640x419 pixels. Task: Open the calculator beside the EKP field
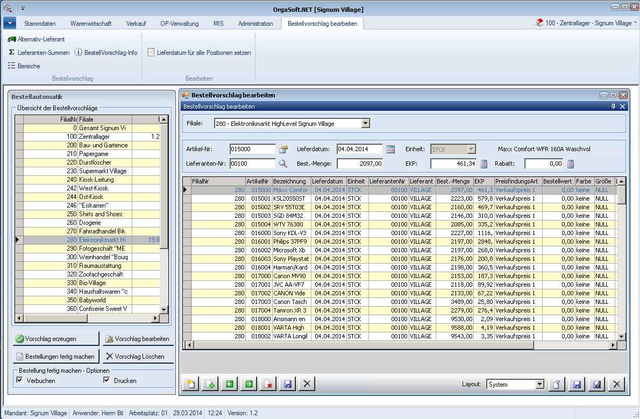(x=483, y=164)
